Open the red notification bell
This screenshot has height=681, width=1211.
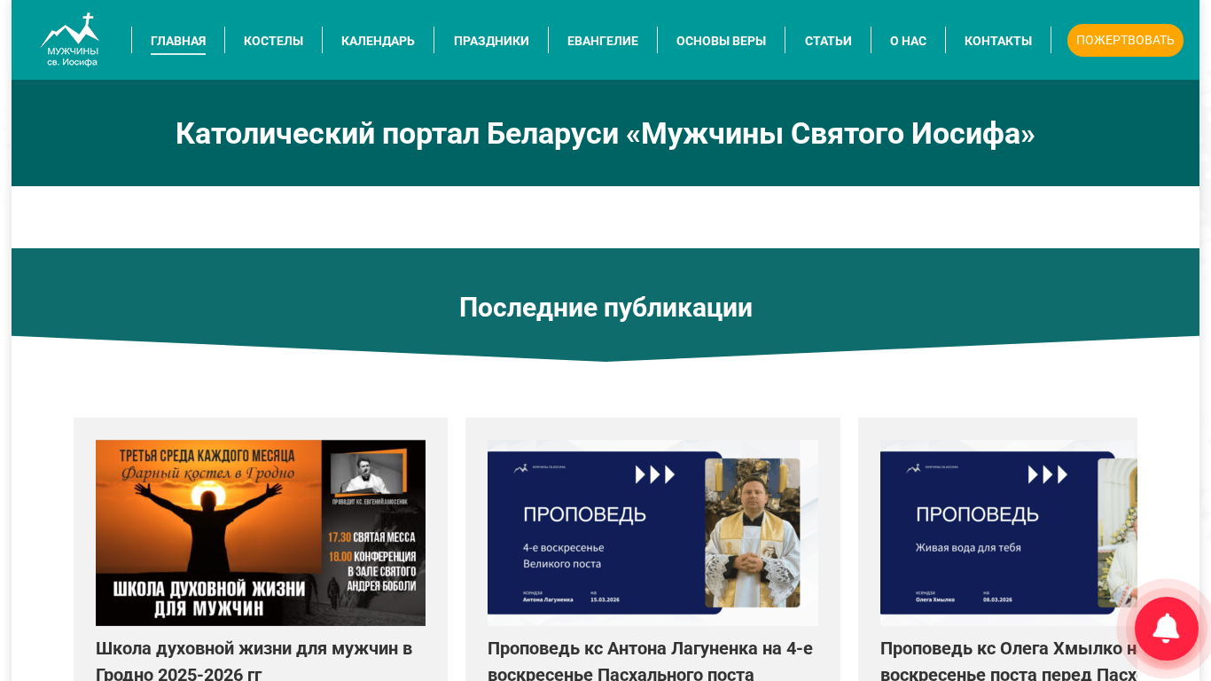pyautogui.click(x=1166, y=629)
